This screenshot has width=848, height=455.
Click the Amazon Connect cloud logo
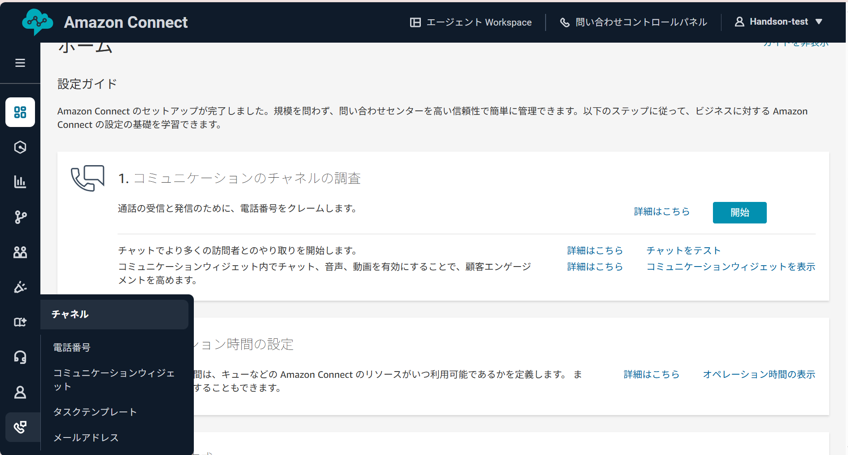pyautogui.click(x=38, y=22)
